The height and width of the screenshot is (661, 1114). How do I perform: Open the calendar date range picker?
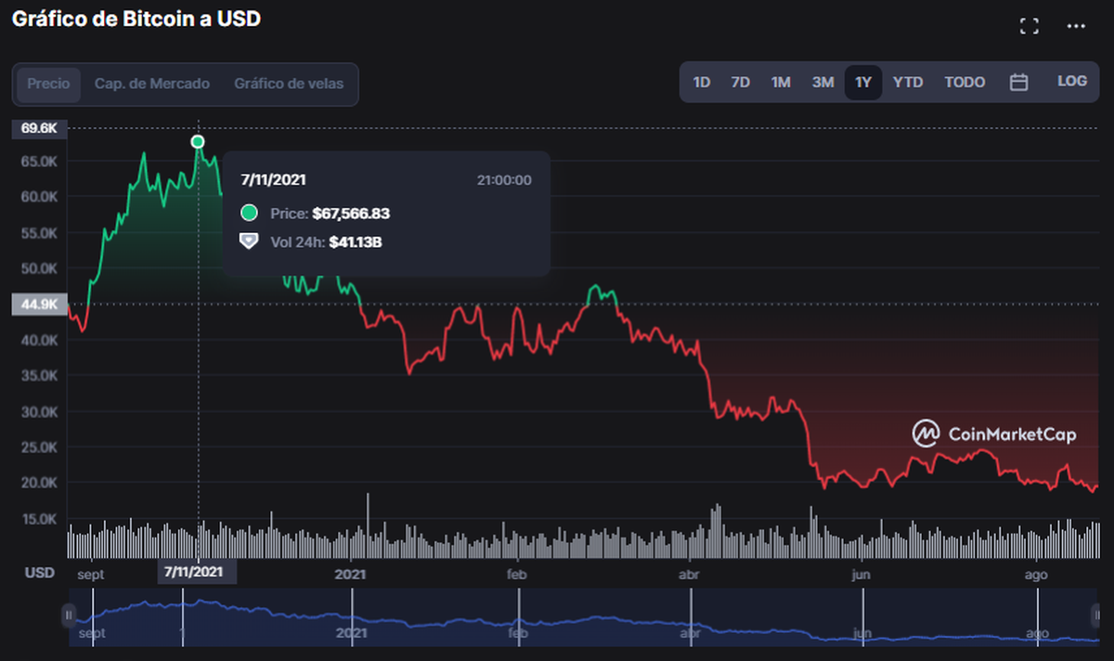pos(1018,83)
